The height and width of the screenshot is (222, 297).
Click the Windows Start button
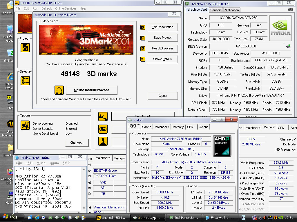pos(10,217)
